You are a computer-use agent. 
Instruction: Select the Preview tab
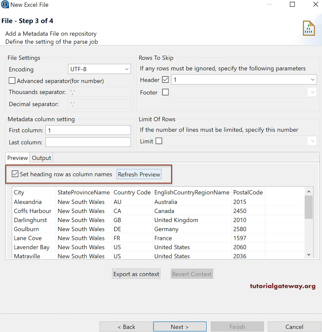[x=17, y=158]
